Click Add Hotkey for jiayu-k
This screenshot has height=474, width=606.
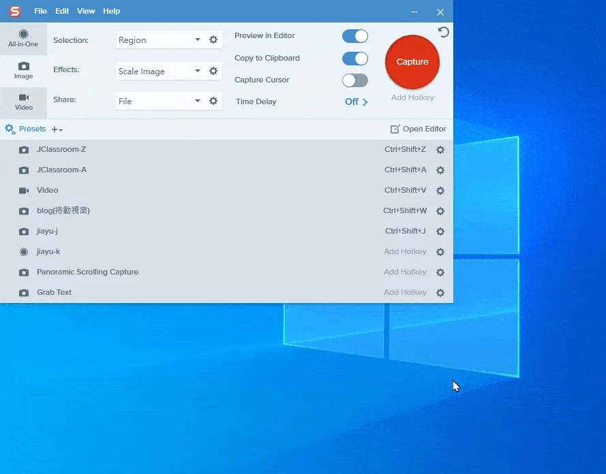click(405, 252)
